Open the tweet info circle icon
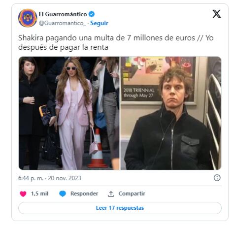Image resolution: width=232 pixels, height=226 pixels. coord(217,178)
